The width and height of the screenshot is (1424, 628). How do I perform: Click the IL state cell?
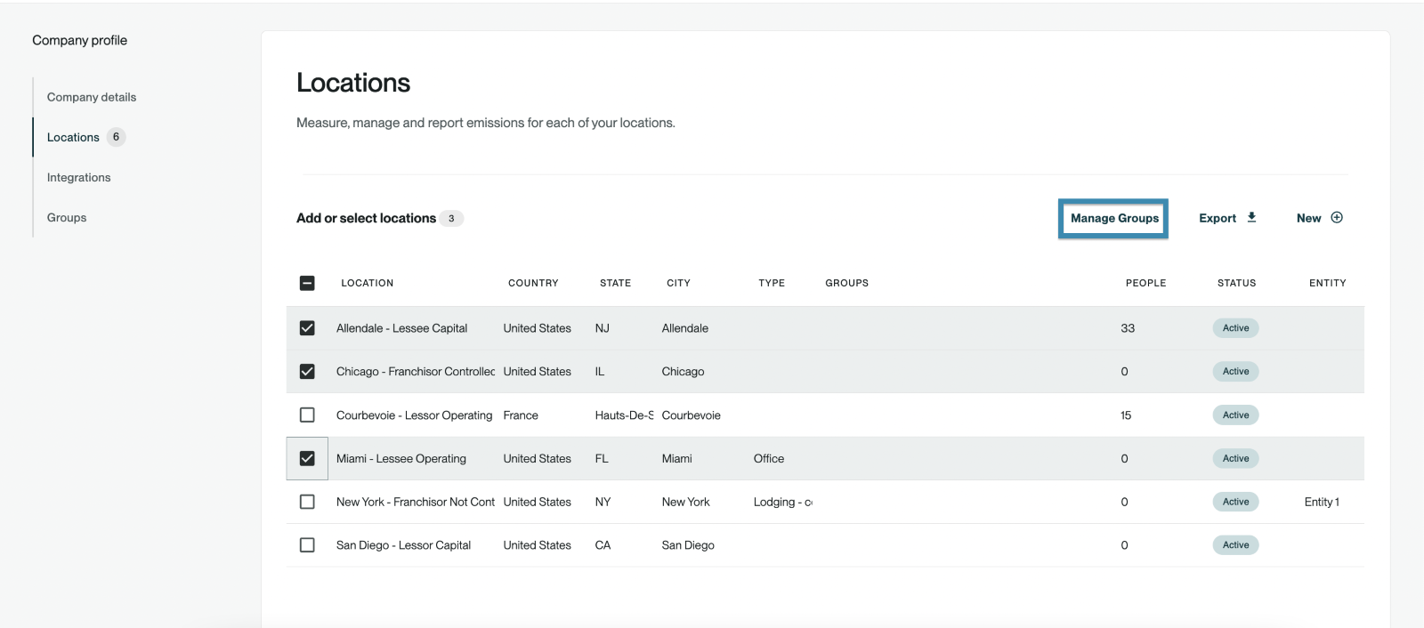[x=600, y=372]
